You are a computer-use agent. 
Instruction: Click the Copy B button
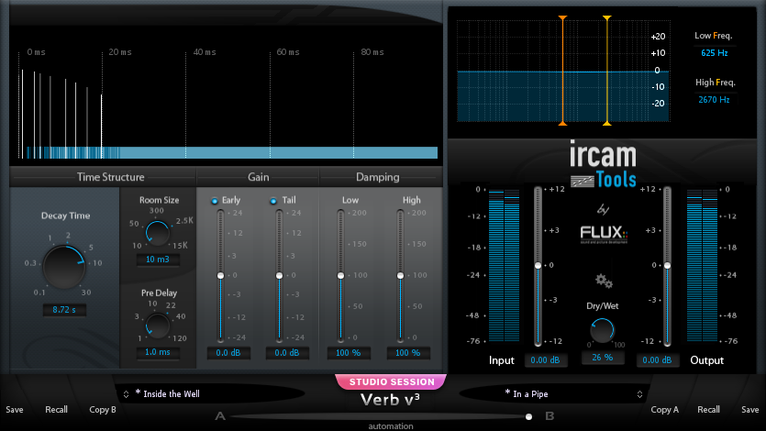tap(103, 410)
